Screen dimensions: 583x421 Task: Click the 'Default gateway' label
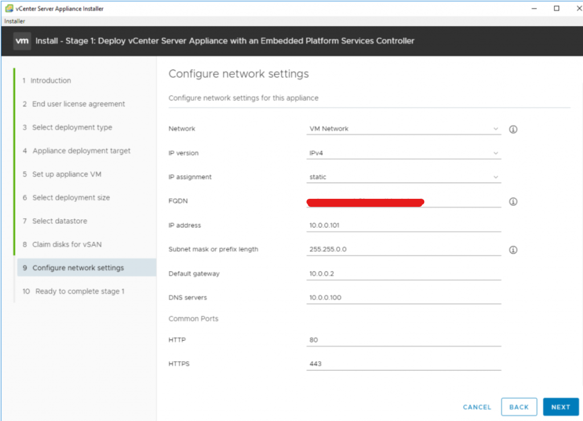point(194,273)
